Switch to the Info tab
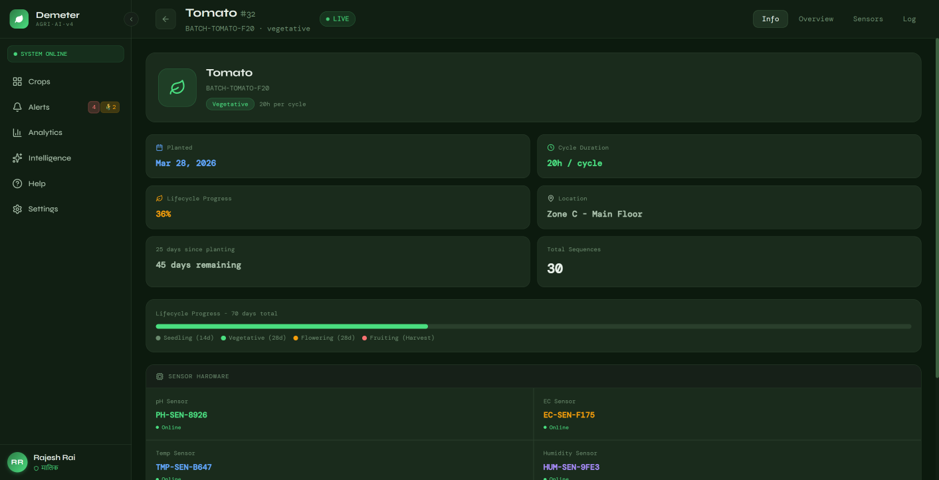Viewport: 939px width, 480px height. click(770, 19)
